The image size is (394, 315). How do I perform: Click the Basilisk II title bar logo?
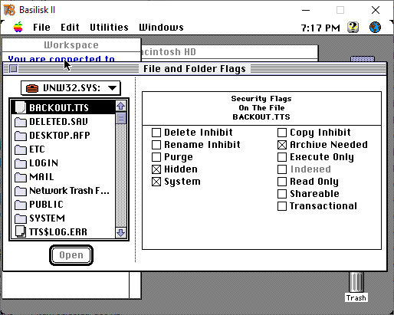click(x=9, y=10)
